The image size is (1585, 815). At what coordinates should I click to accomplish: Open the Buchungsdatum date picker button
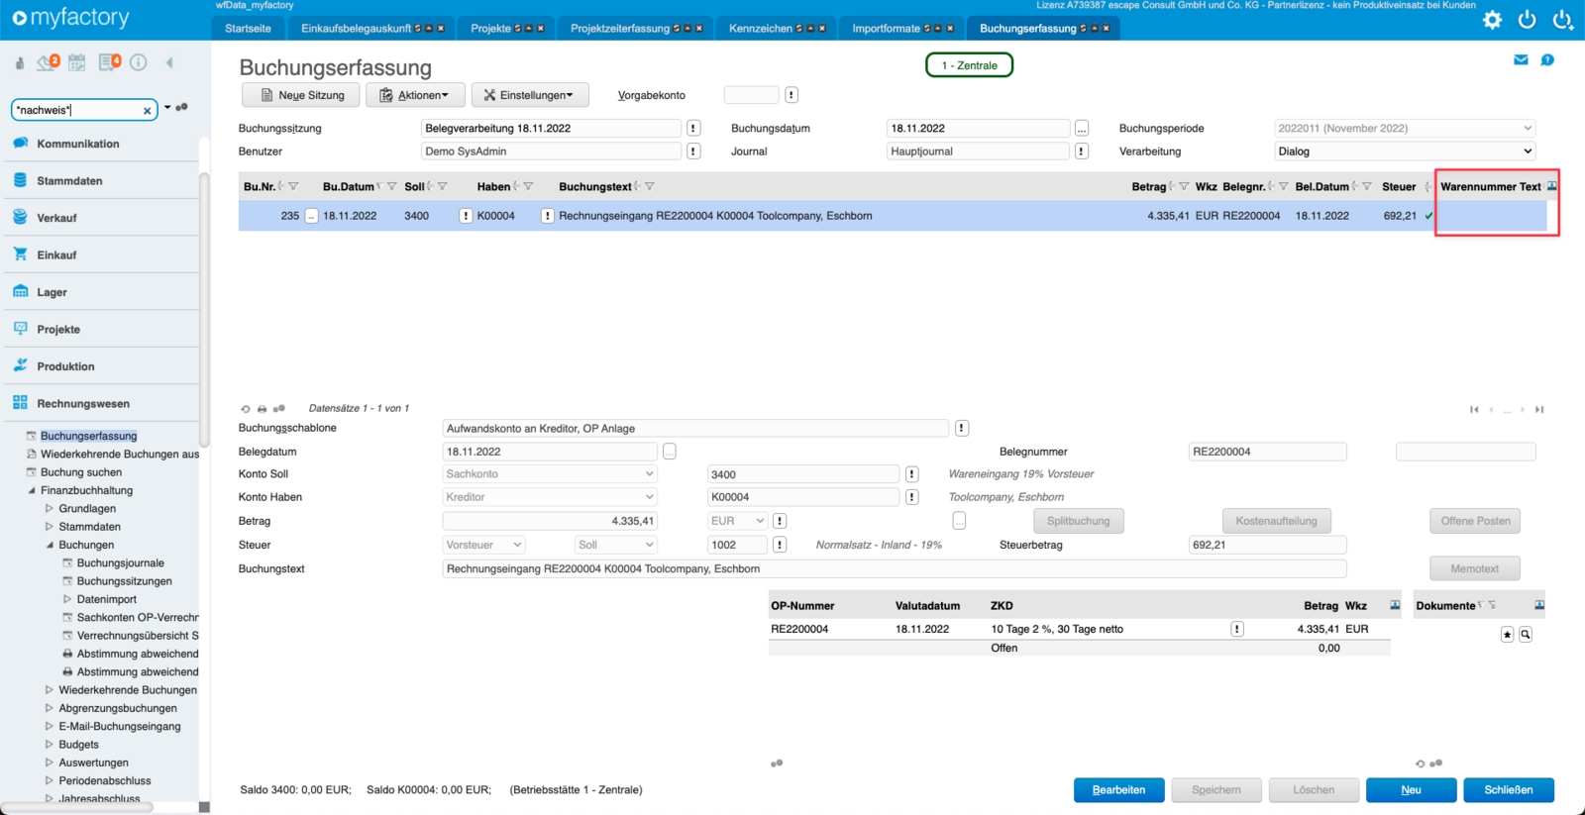pyautogui.click(x=1082, y=128)
